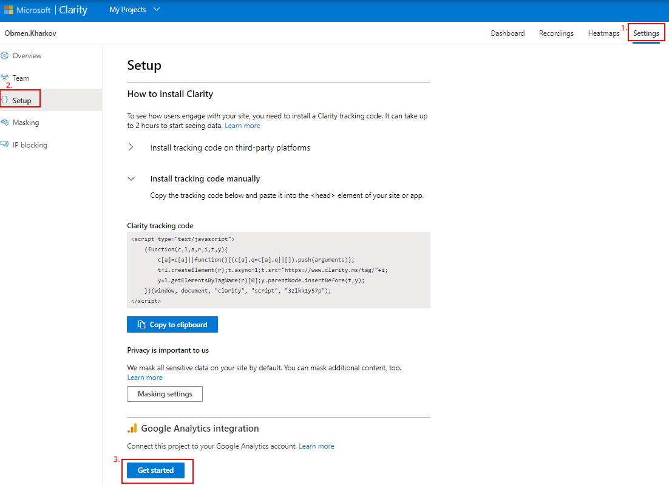Click the Team people icon

click(x=5, y=78)
